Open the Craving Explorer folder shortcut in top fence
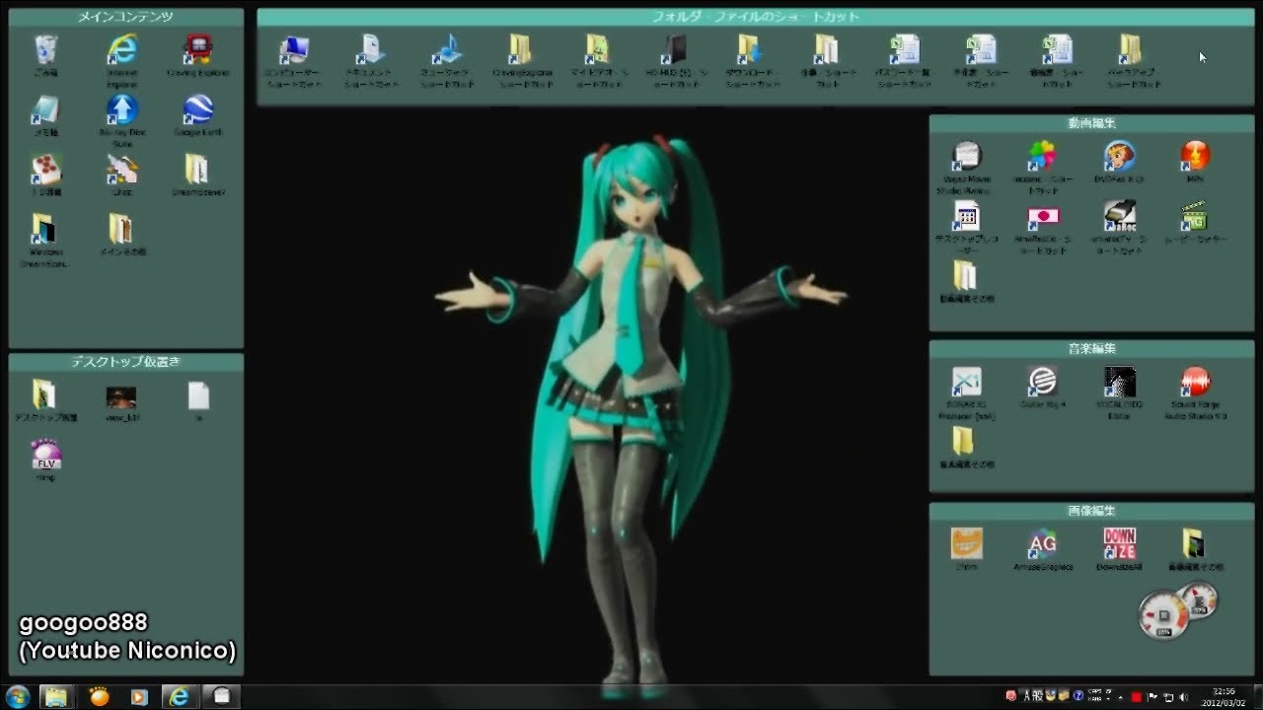 521,49
